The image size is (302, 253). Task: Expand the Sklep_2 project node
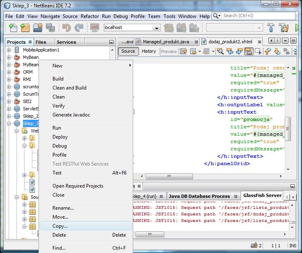coord(9,116)
